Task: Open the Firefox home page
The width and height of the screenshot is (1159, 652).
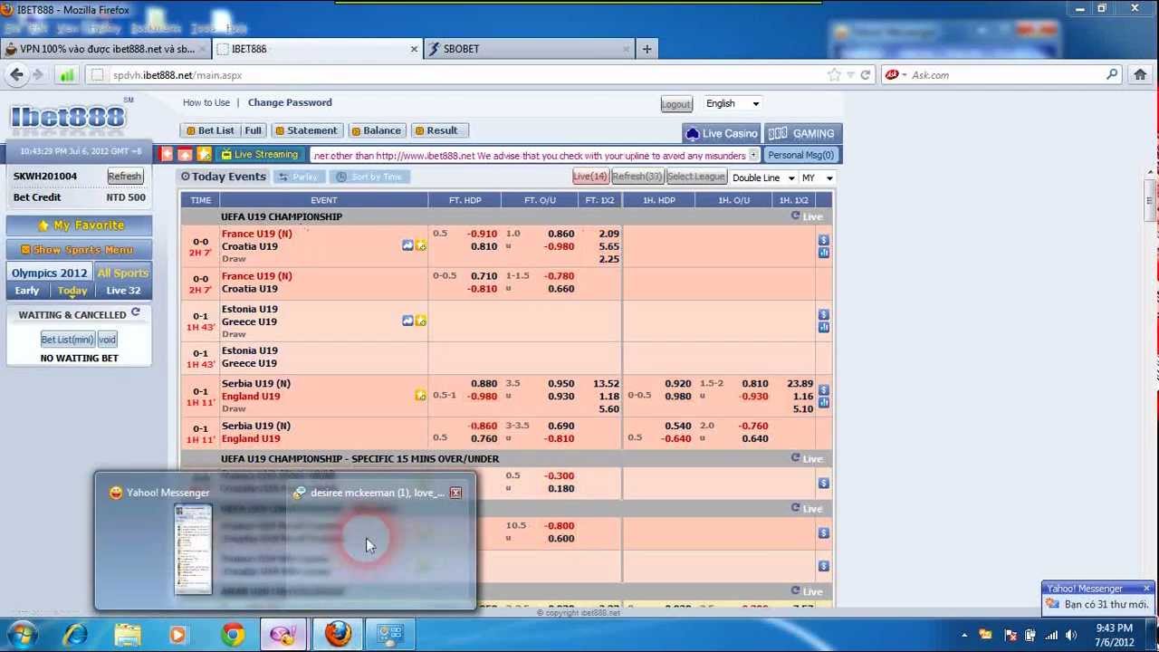Action: click(x=1140, y=75)
